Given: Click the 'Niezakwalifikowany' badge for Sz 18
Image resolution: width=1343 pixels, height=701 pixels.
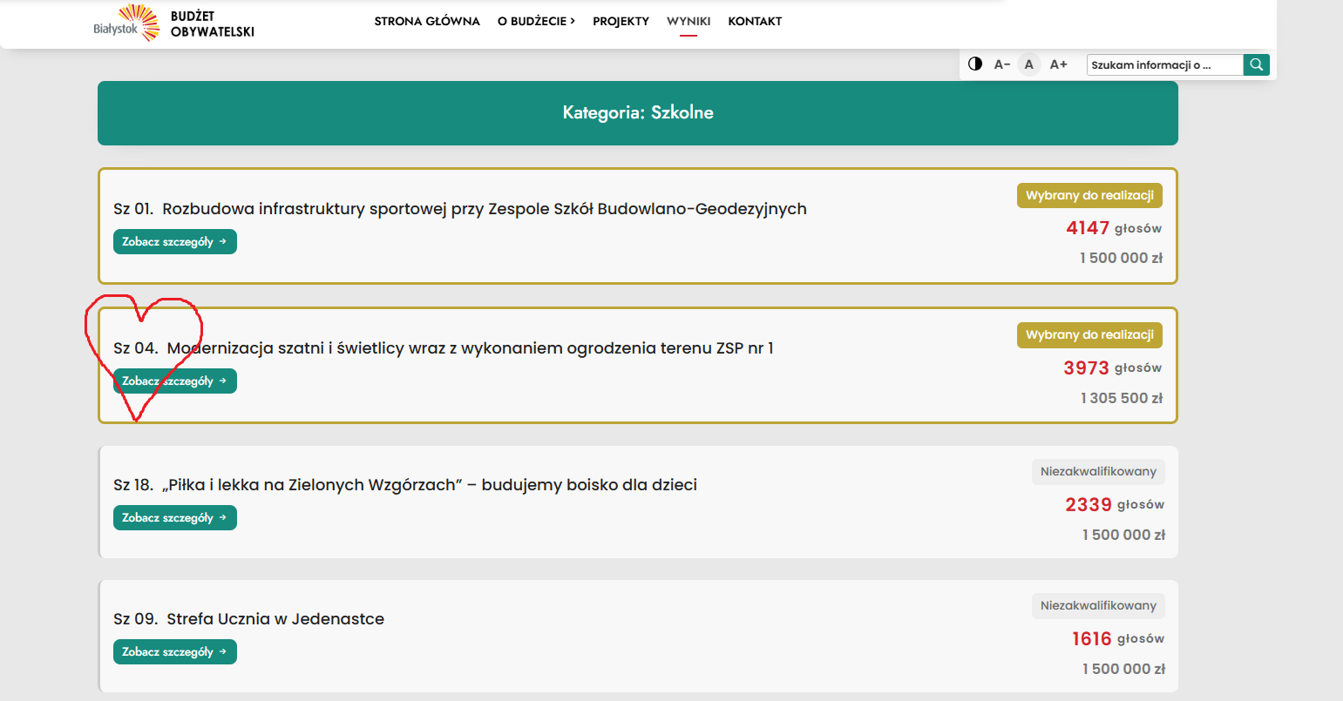Looking at the screenshot, I should click(1098, 472).
